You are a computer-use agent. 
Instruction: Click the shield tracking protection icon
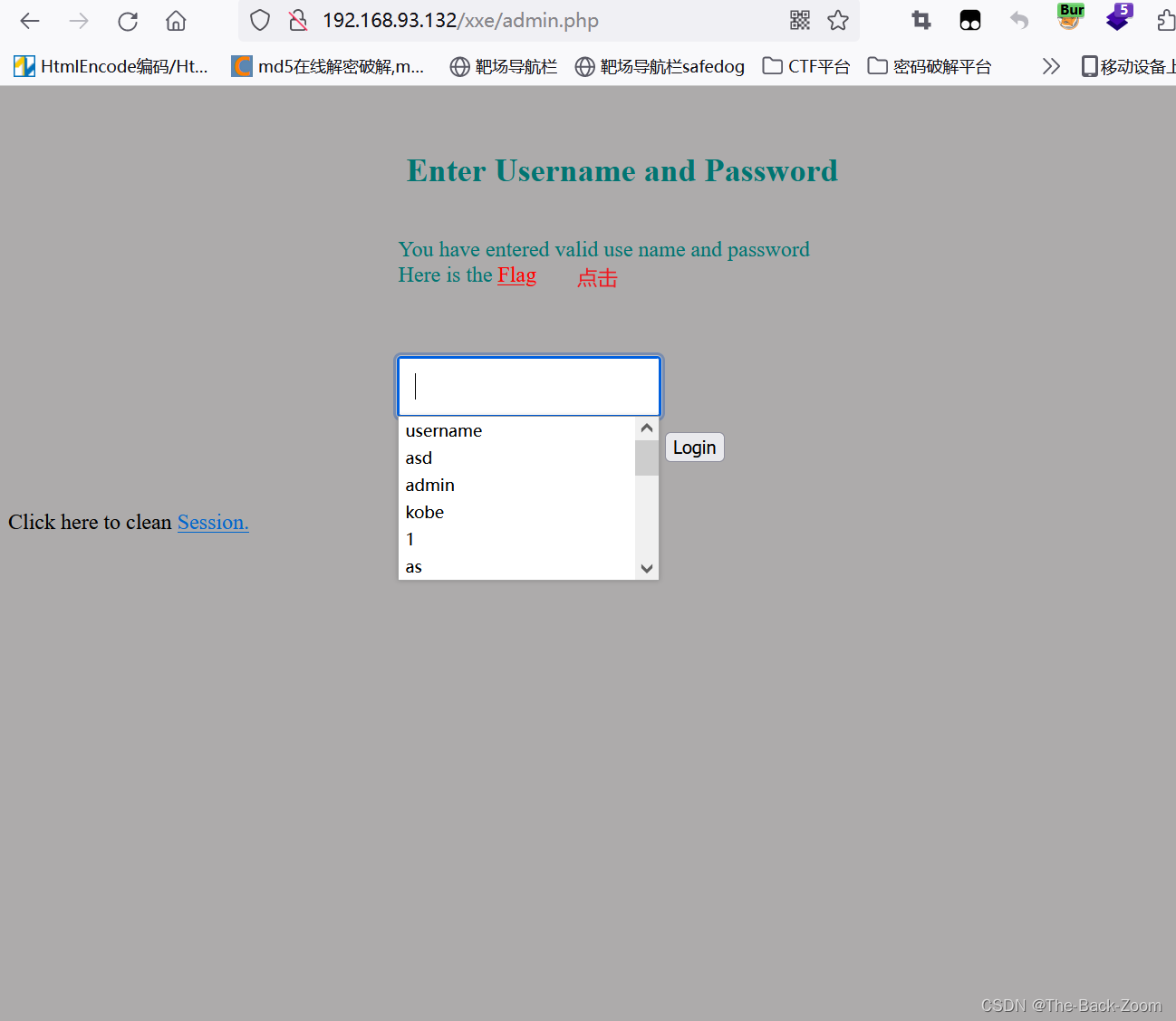click(260, 20)
